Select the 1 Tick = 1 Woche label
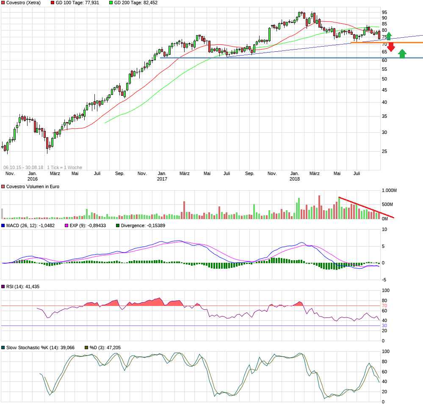The width and height of the screenshot is (423, 406). [x=64, y=167]
